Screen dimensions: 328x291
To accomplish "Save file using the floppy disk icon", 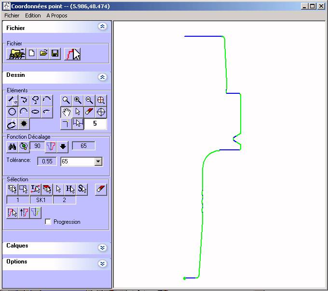I will click(x=55, y=54).
